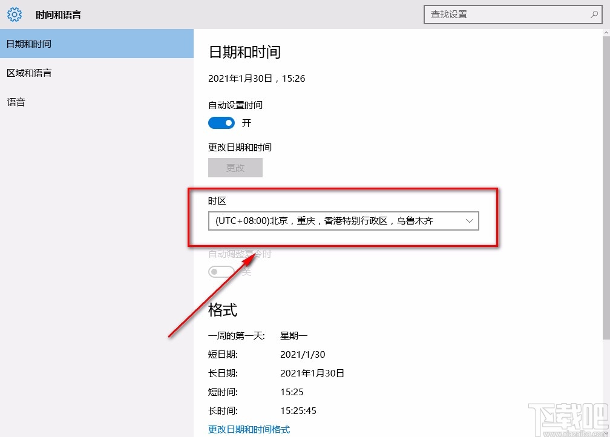The height and width of the screenshot is (437, 610).
Task: Click the Settings gear icon in the header
Action: pyautogui.click(x=15, y=15)
